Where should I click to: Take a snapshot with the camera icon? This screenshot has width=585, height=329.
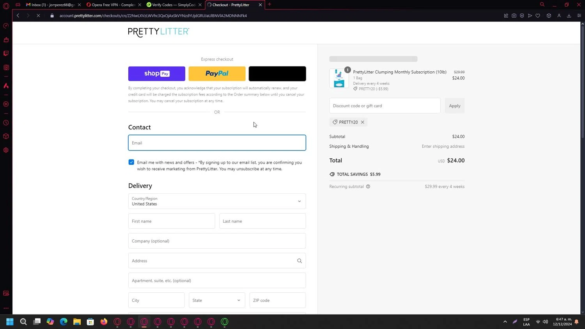pyautogui.click(x=514, y=16)
